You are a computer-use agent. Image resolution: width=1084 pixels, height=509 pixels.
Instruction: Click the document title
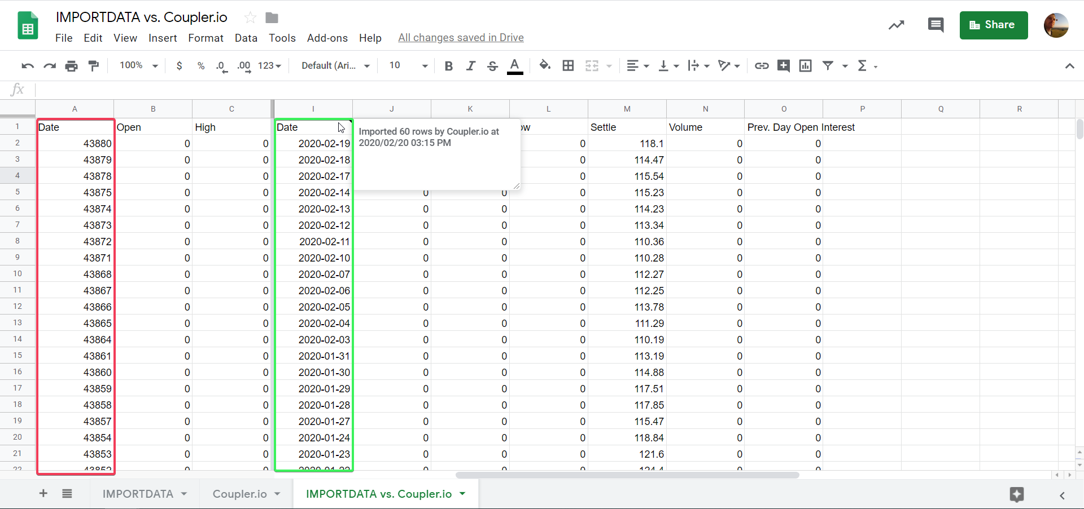(141, 17)
